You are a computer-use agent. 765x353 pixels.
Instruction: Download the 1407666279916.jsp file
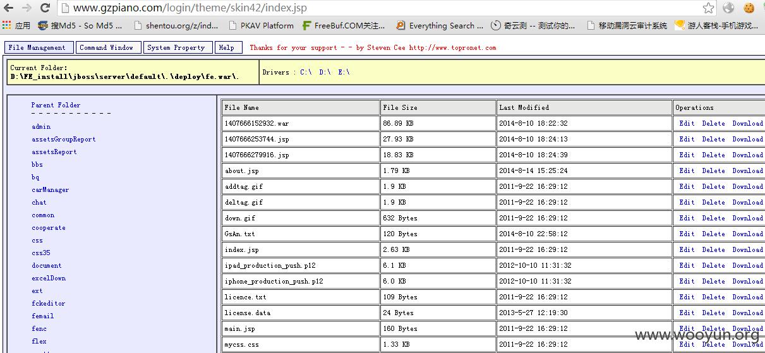(747, 155)
